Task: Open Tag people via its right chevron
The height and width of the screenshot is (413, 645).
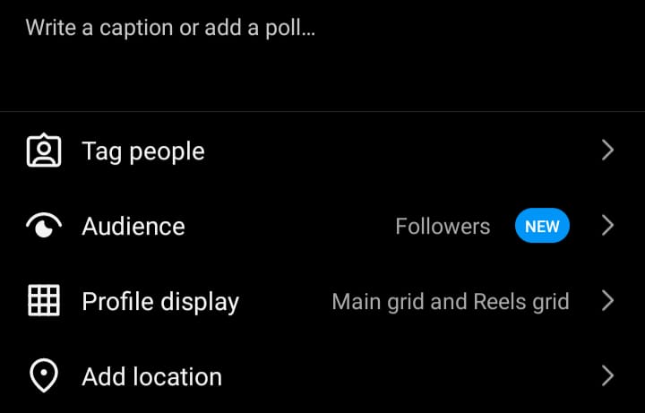Action: pos(607,151)
